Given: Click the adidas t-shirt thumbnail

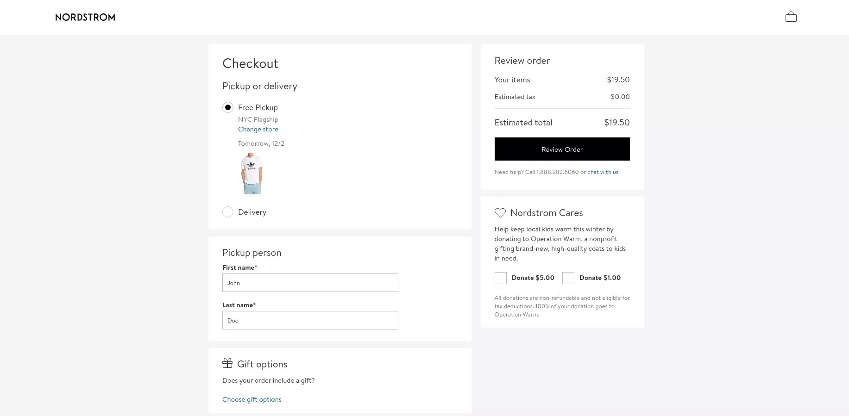Looking at the screenshot, I should pyautogui.click(x=252, y=174).
